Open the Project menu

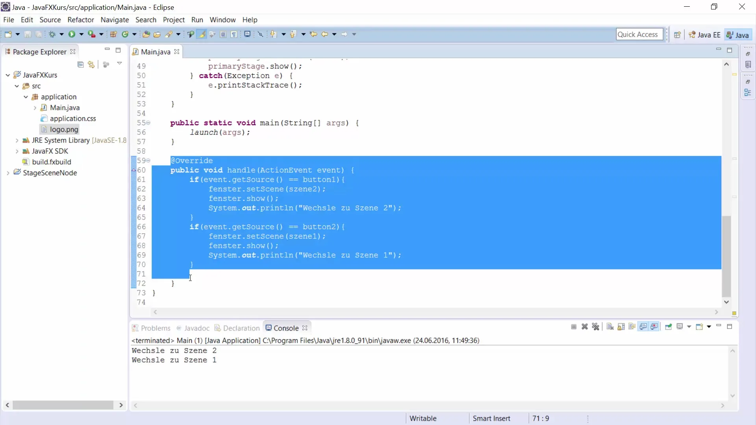(x=174, y=20)
